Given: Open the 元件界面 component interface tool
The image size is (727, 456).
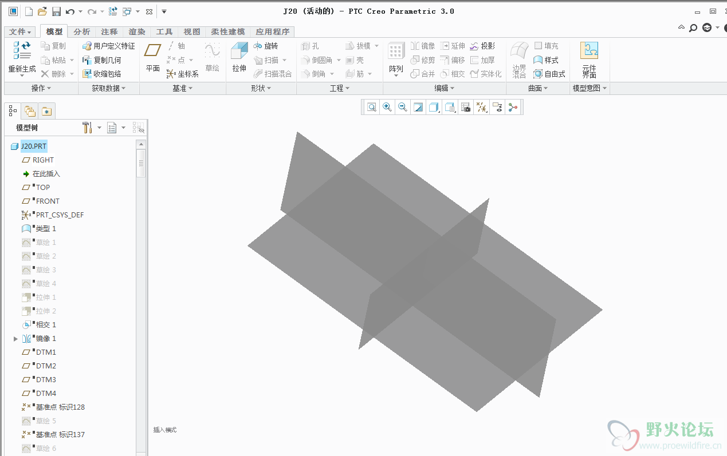Looking at the screenshot, I should tap(589, 60).
